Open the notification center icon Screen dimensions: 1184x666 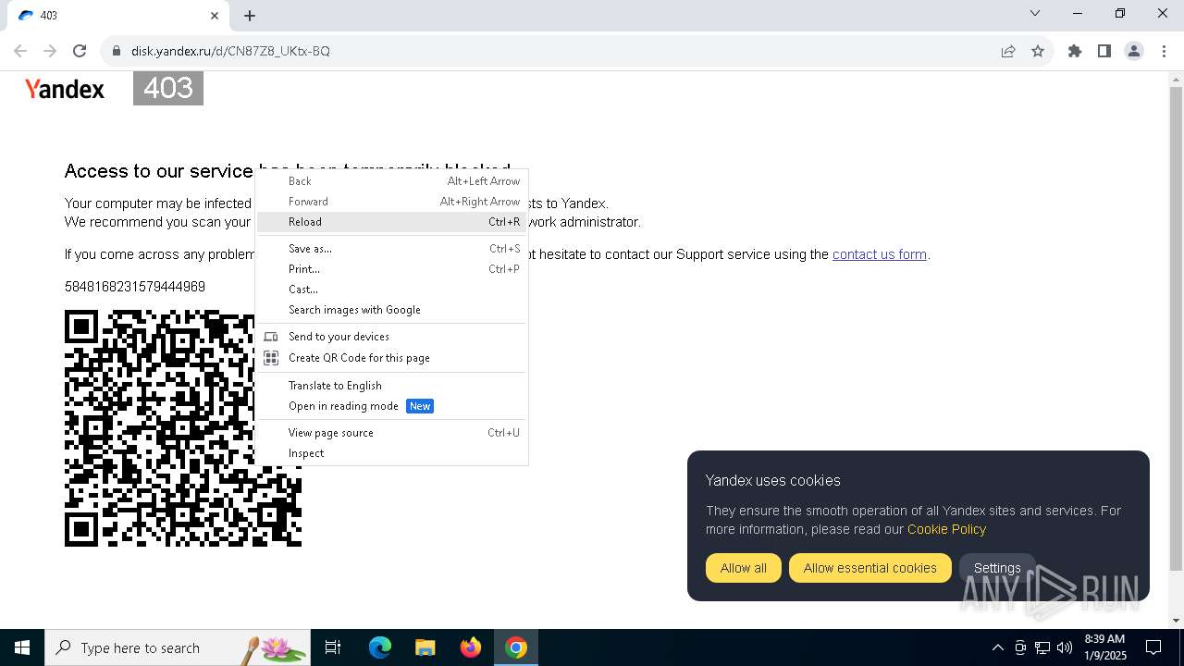click(x=1153, y=647)
